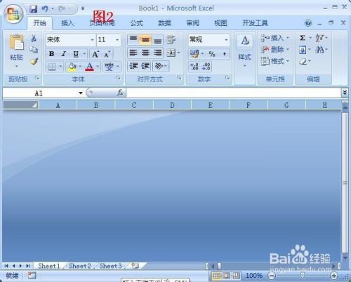Click 格式 button in Cells group
This screenshot has height=282, width=351.
coord(275,61)
